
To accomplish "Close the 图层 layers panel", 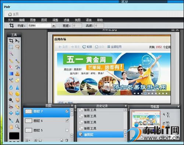I will 72,106.
